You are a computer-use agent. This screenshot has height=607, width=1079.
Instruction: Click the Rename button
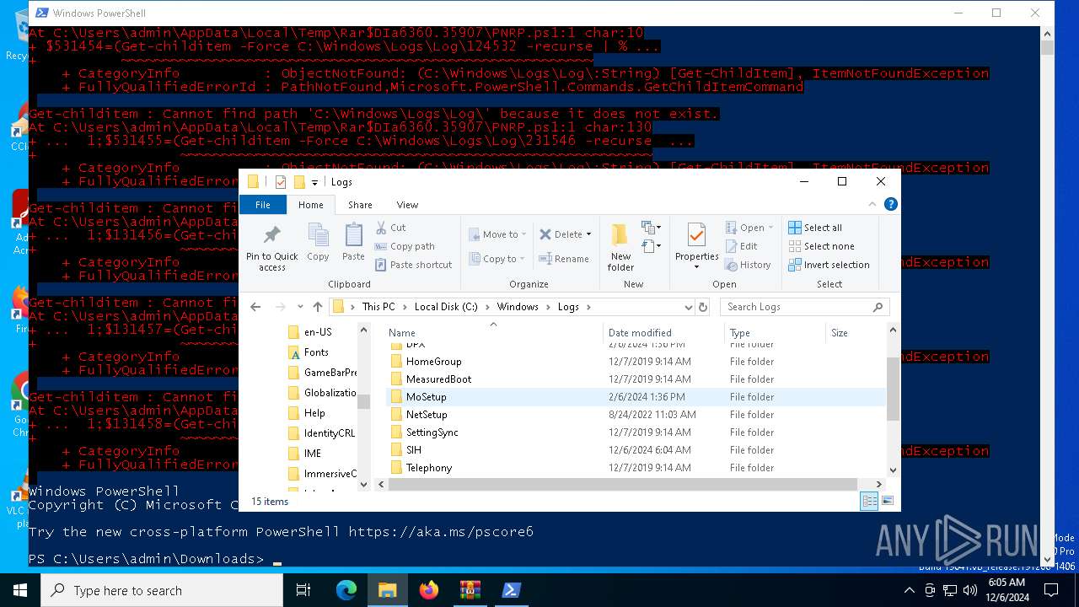[x=564, y=259]
